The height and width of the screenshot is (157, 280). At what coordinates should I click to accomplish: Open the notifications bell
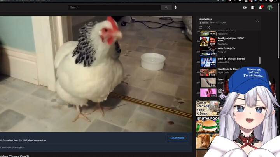point(261,7)
